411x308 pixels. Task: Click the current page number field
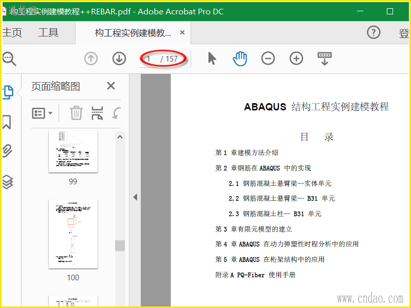[x=148, y=59]
